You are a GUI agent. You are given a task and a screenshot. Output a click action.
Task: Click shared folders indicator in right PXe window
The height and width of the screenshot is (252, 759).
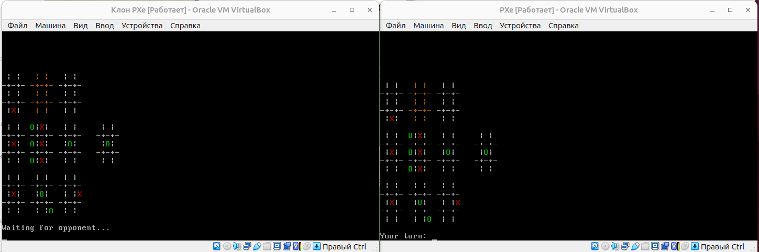645,246
